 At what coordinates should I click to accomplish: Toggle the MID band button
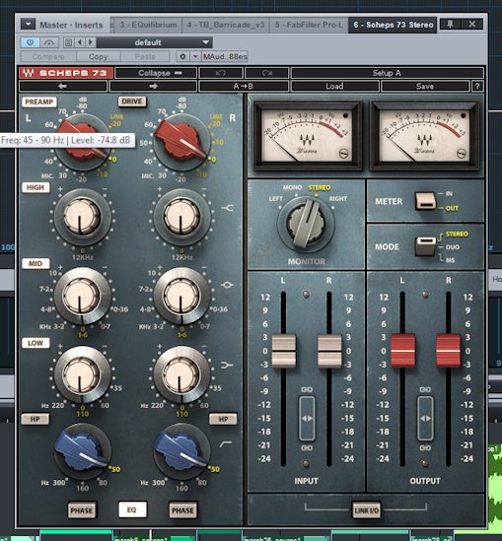pos(36,263)
